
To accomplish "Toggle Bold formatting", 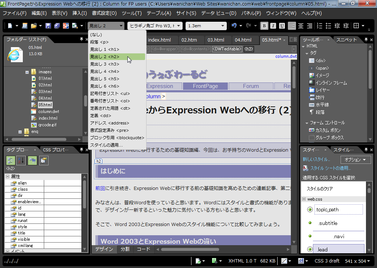I will pyautogui.click(x=264, y=26).
